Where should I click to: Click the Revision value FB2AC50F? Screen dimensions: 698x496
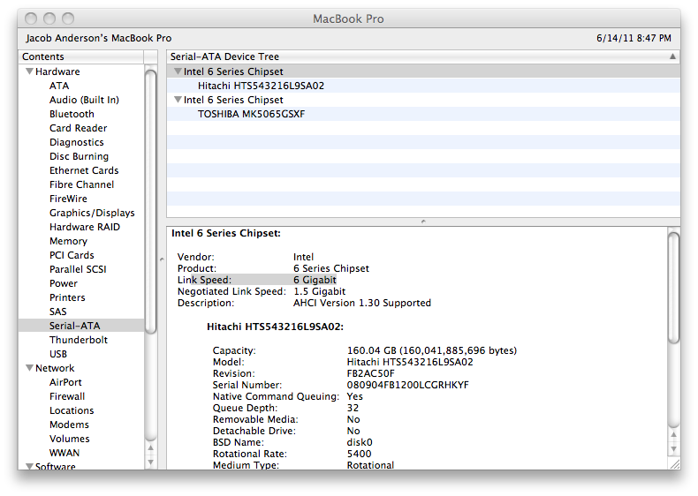(370, 373)
